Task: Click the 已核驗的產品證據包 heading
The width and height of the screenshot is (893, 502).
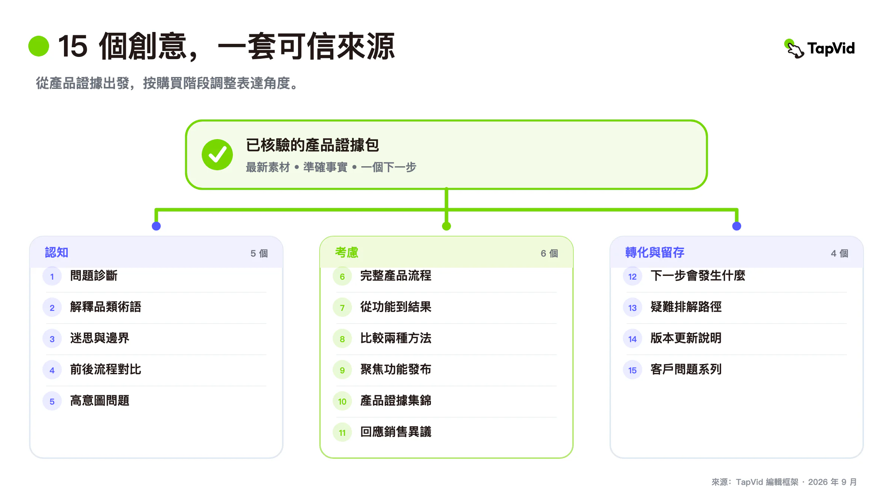Action: pos(313,145)
